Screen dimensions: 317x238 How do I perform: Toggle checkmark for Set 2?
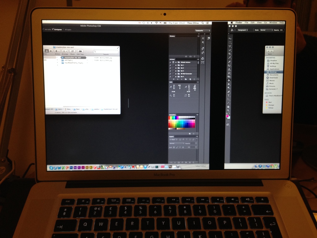tap(171, 68)
